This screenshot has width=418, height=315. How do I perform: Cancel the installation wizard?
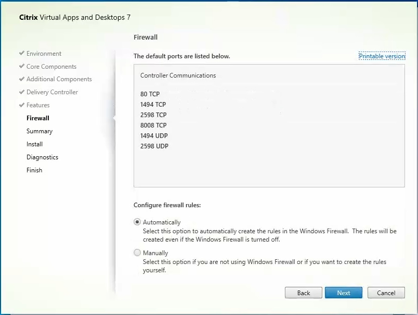click(x=386, y=293)
